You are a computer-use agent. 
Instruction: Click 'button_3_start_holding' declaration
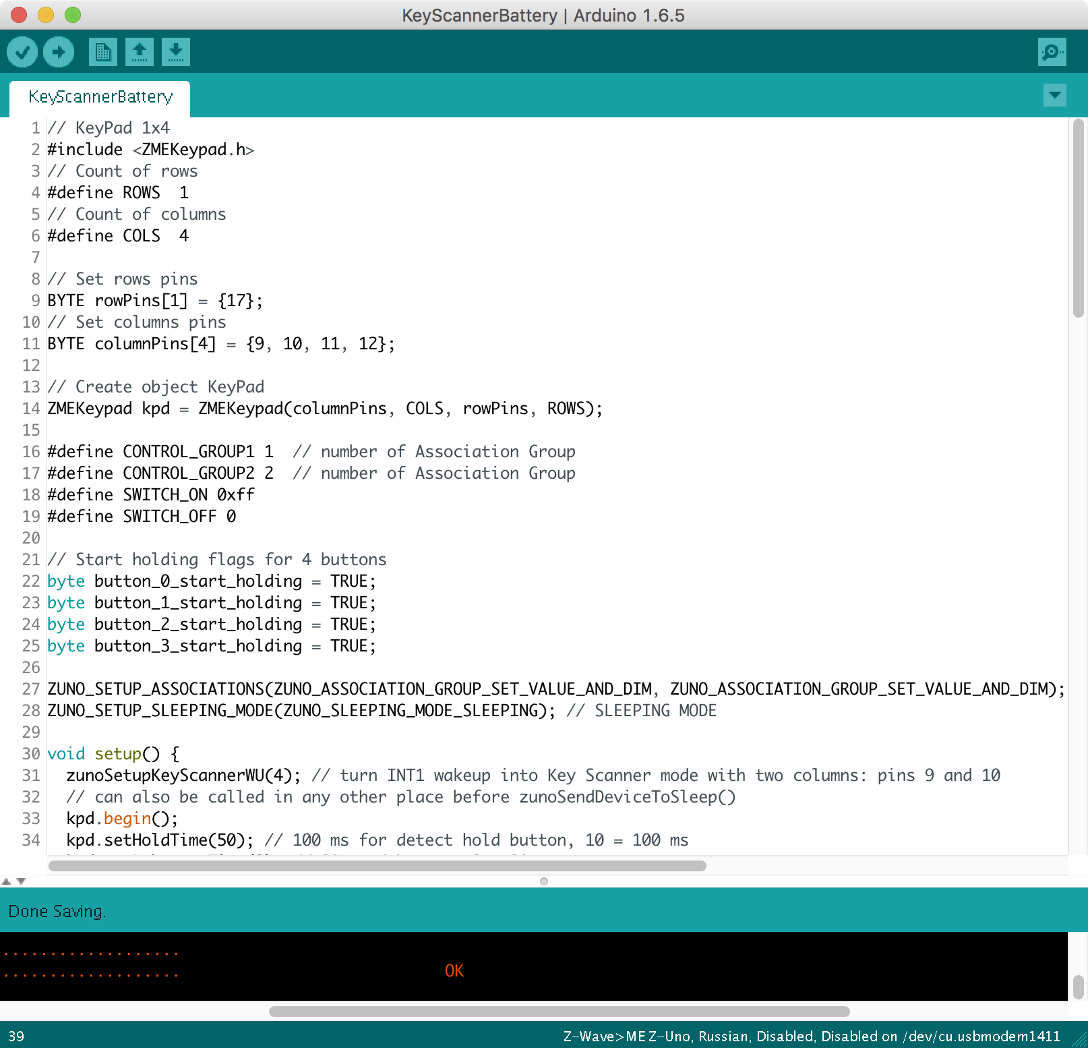[x=212, y=646]
